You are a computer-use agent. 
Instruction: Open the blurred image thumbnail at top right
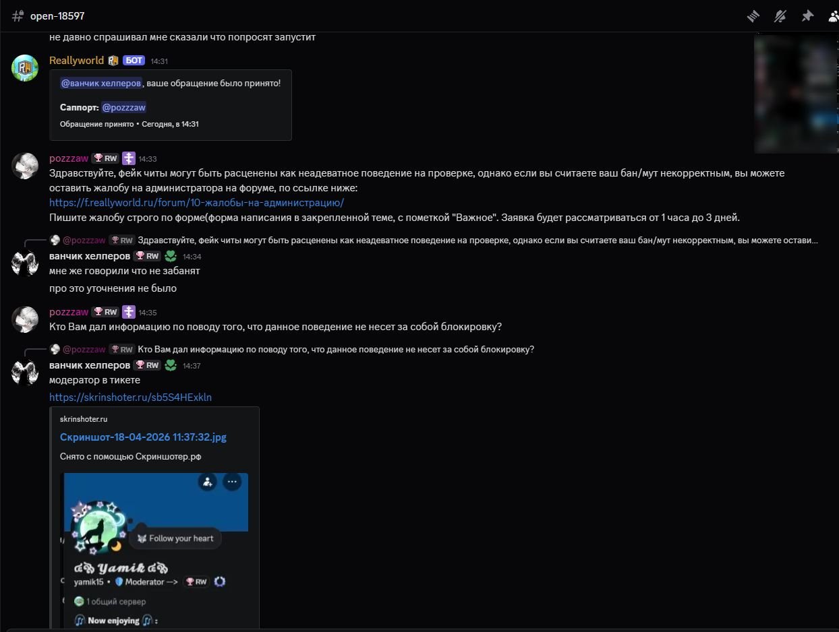[796, 94]
